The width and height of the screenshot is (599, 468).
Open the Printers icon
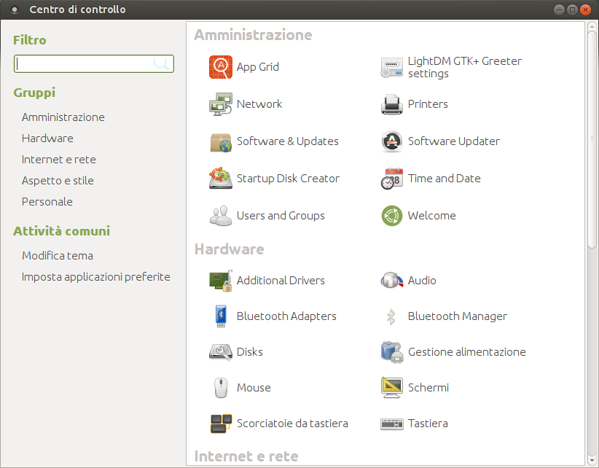pos(391,104)
